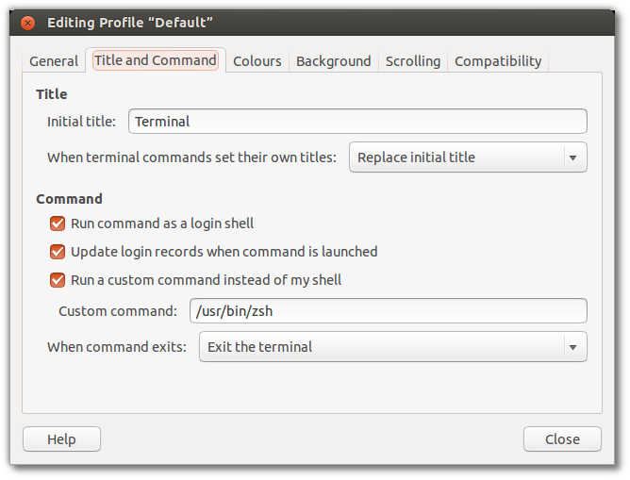Open the Colours tab
The image size is (630, 480).
[257, 61]
